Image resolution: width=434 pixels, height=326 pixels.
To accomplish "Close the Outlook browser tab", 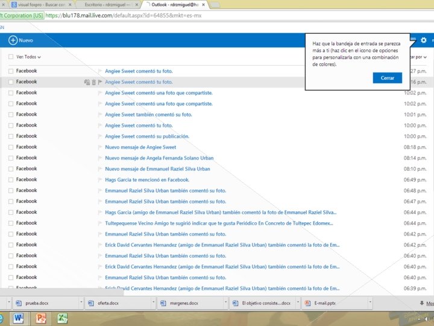I will point(204,5).
